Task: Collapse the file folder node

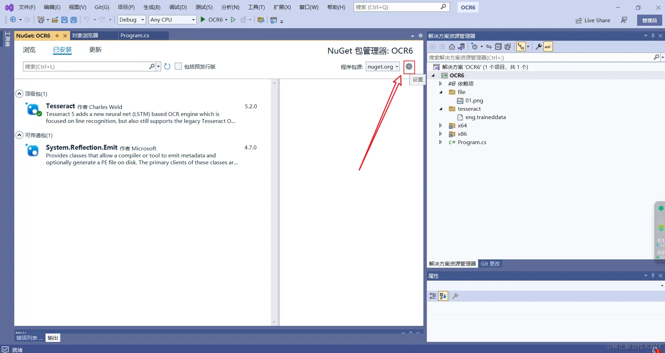Action: pyautogui.click(x=441, y=92)
